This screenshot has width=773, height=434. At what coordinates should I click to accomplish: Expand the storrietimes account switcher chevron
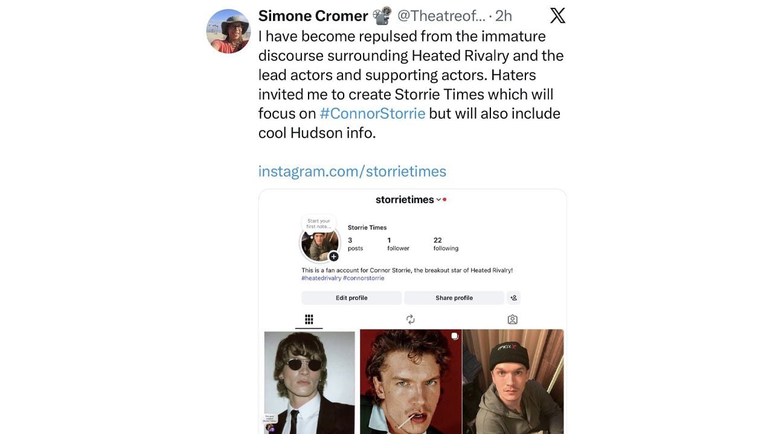pyautogui.click(x=438, y=200)
